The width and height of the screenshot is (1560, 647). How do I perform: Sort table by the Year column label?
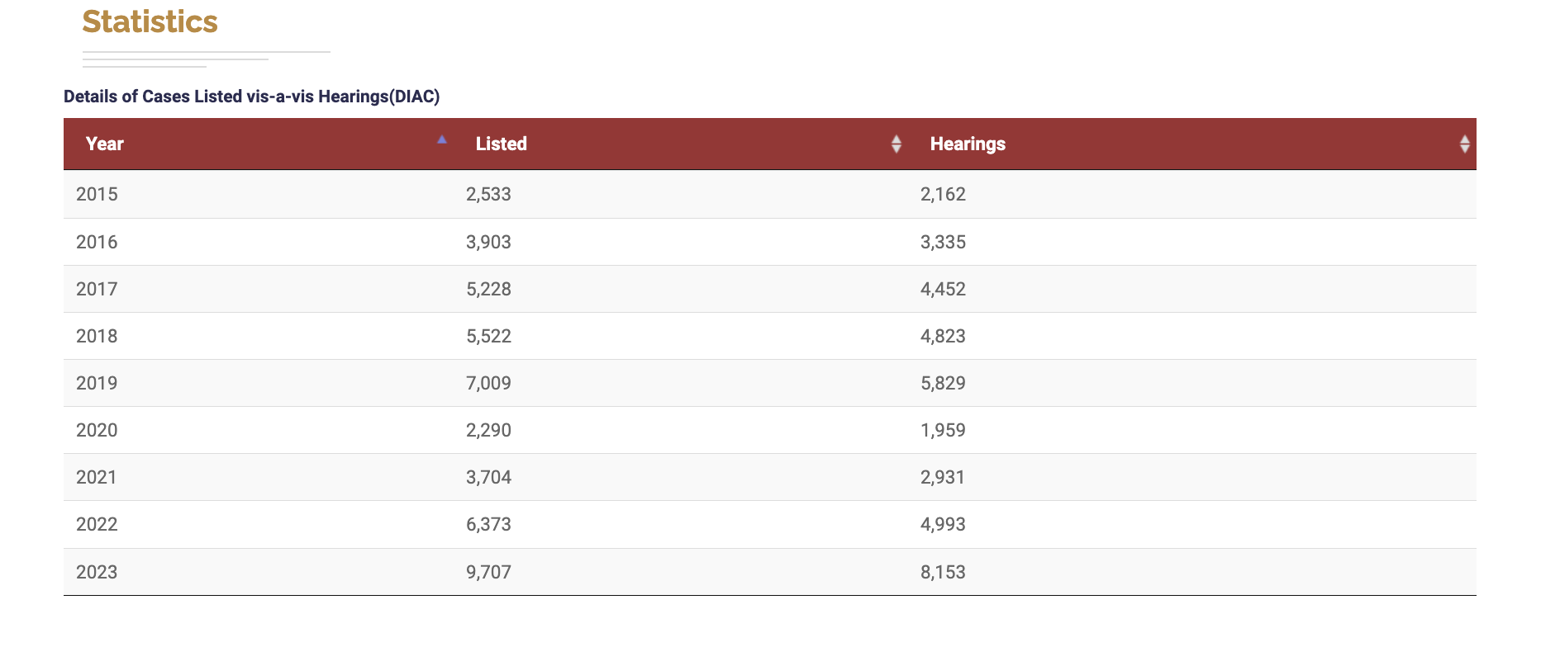click(x=105, y=144)
